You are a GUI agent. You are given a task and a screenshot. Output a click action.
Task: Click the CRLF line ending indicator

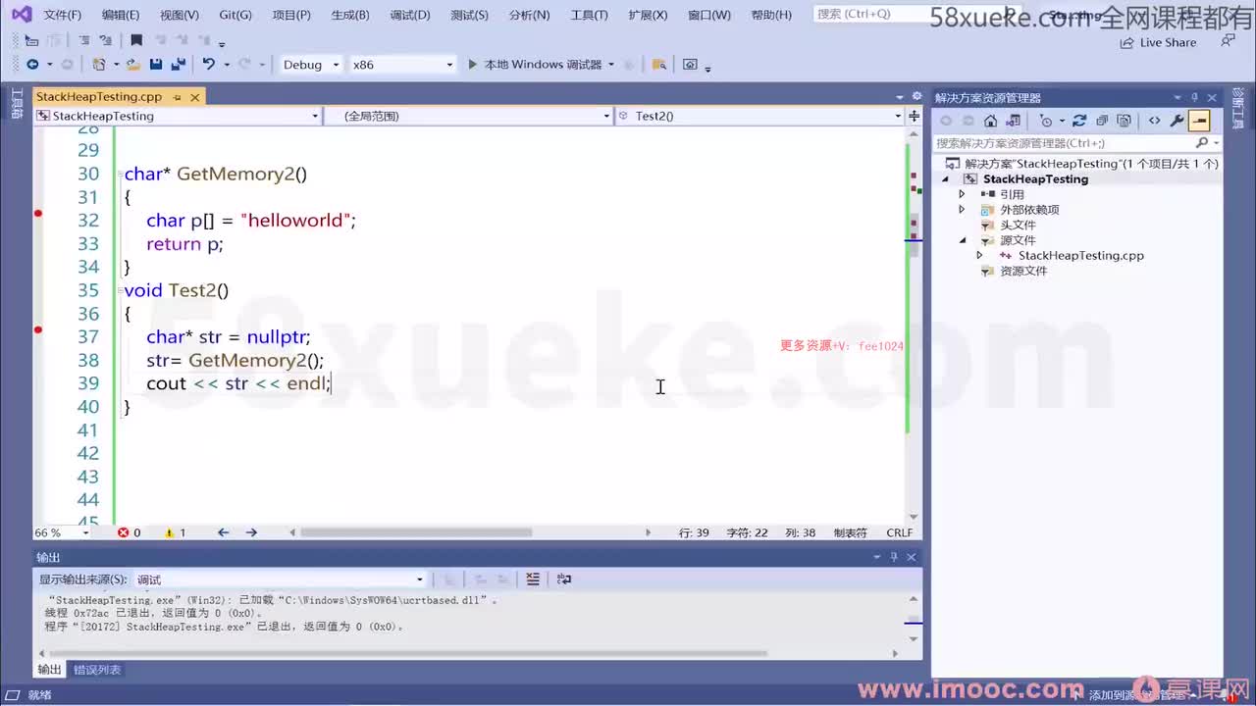click(900, 532)
